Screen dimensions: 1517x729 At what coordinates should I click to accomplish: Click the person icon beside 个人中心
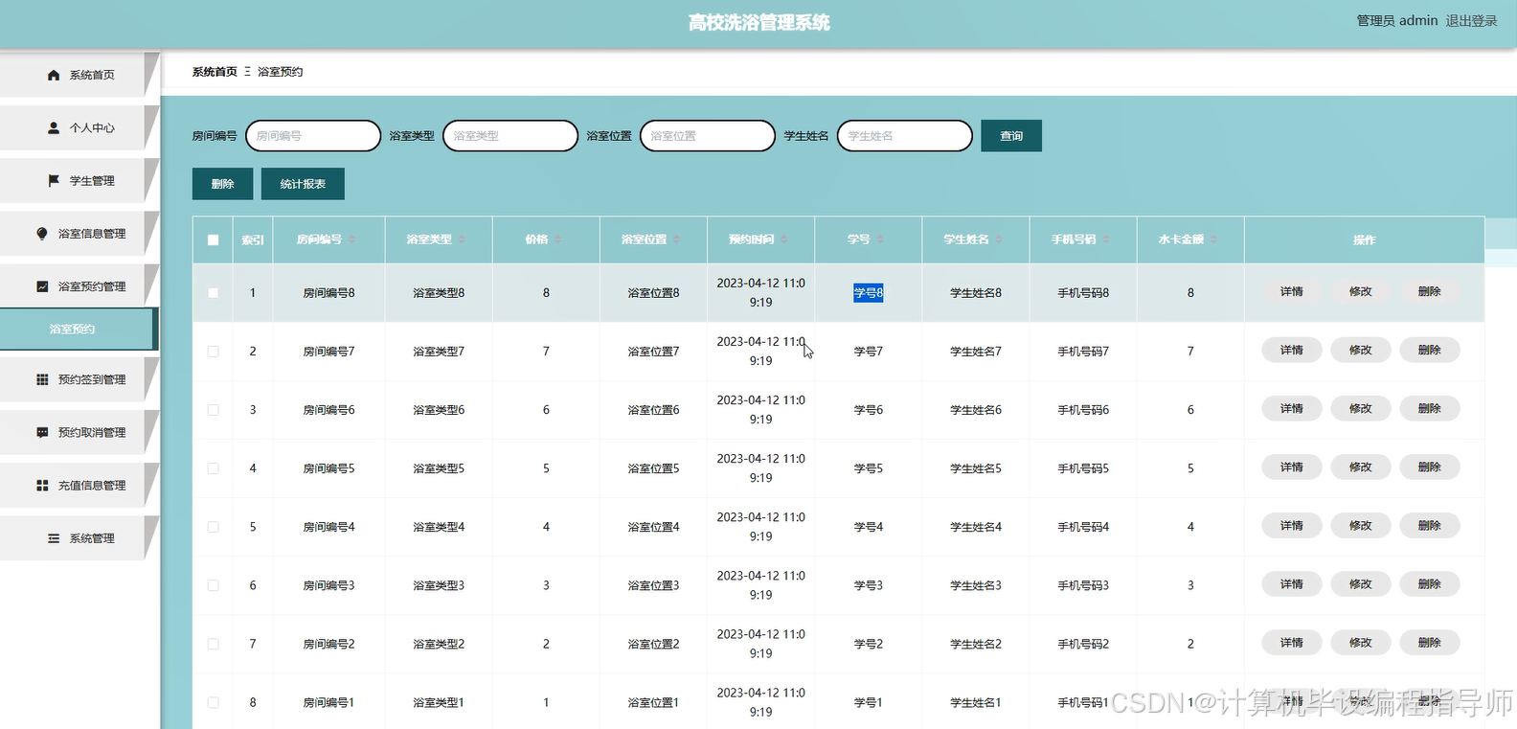pos(54,127)
